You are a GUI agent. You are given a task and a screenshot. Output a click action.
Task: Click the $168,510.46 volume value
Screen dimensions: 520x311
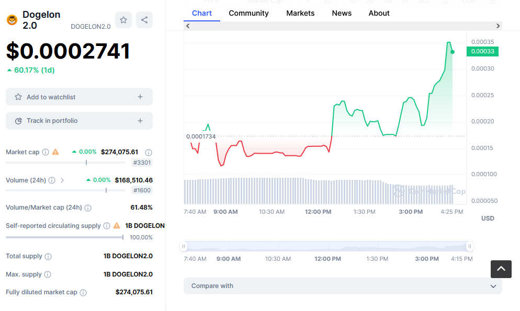(133, 180)
